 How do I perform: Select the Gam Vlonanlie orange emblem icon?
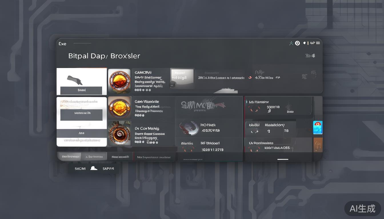pyautogui.click(x=119, y=108)
